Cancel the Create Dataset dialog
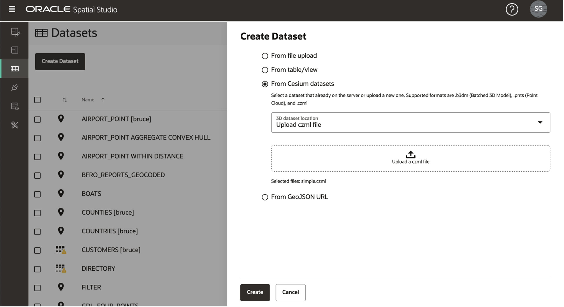 tap(290, 292)
